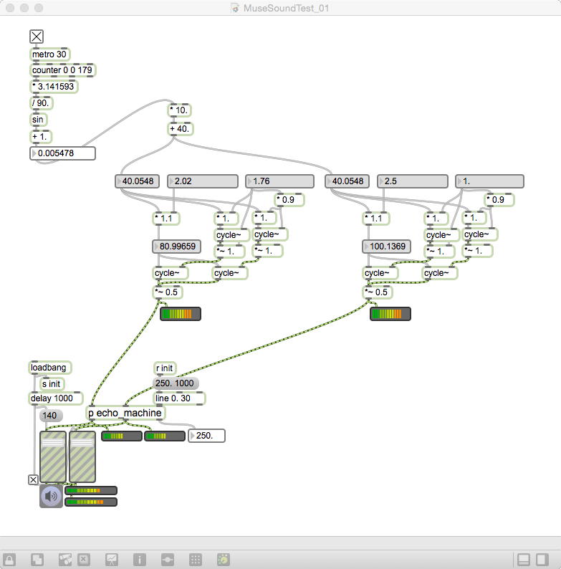Select the 1. number box right of 2.5
This screenshot has width=561, height=569.
click(489, 181)
